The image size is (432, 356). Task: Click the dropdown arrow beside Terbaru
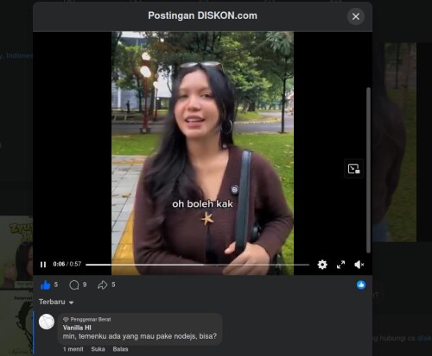(71, 303)
